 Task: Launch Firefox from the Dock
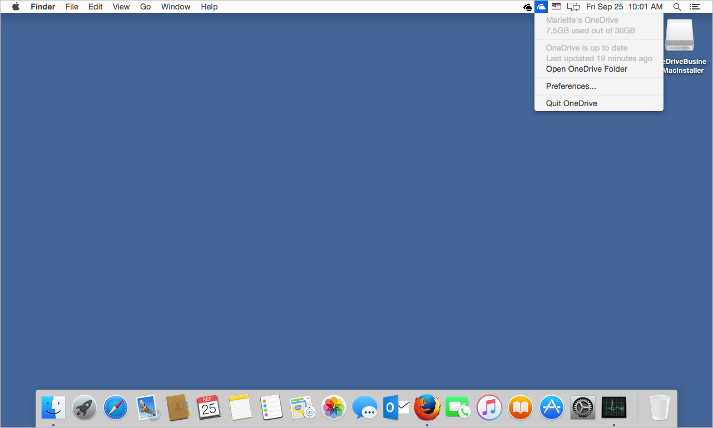click(427, 407)
